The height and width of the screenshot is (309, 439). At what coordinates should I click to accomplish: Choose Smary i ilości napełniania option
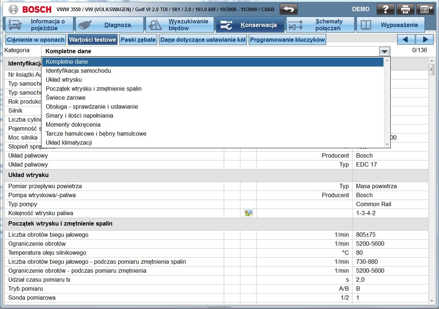(213, 116)
